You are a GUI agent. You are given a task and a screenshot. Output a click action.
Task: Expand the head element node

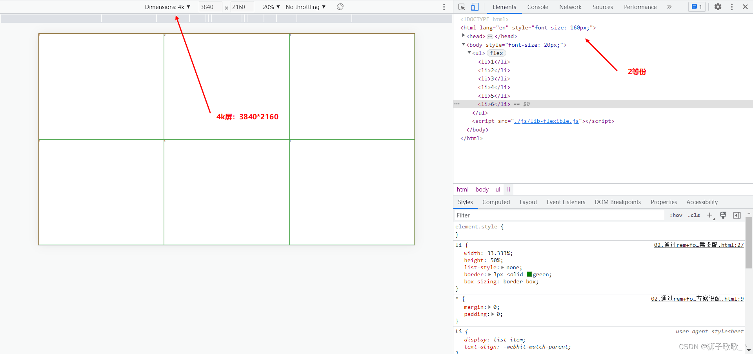[x=464, y=36]
